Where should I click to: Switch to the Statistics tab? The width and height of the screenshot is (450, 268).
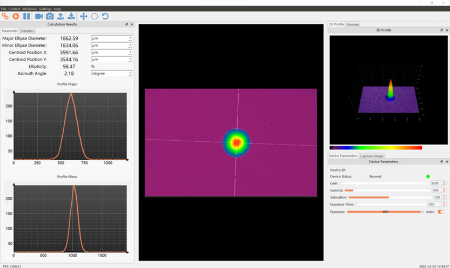[28, 31]
